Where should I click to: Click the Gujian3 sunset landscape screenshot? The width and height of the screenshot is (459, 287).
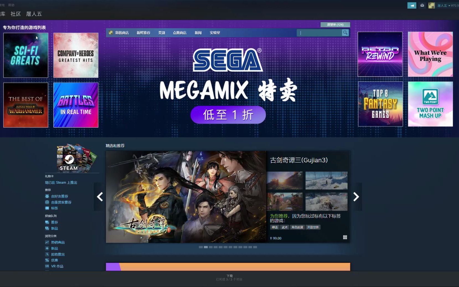(x=285, y=180)
